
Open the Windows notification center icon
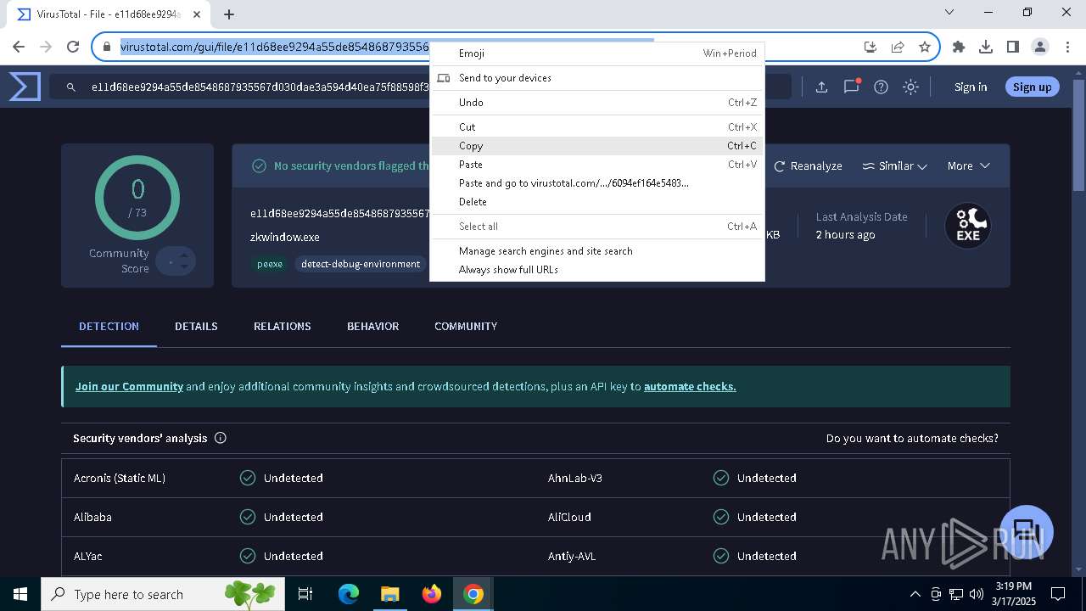(x=1058, y=594)
